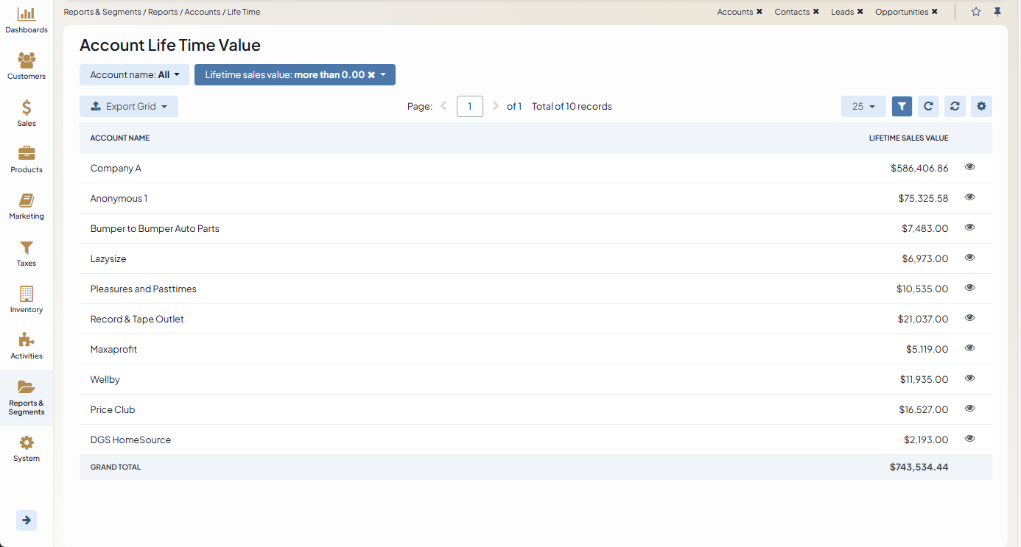The height and width of the screenshot is (547, 1021).
Task: Click the eye icon for Company A
Action: click(969, 167)
